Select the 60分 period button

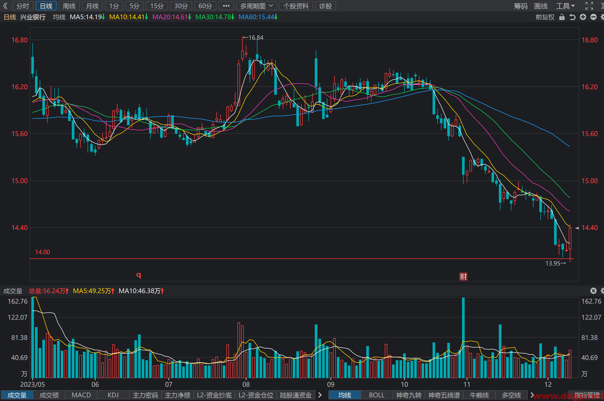click(x=205, y=6)
